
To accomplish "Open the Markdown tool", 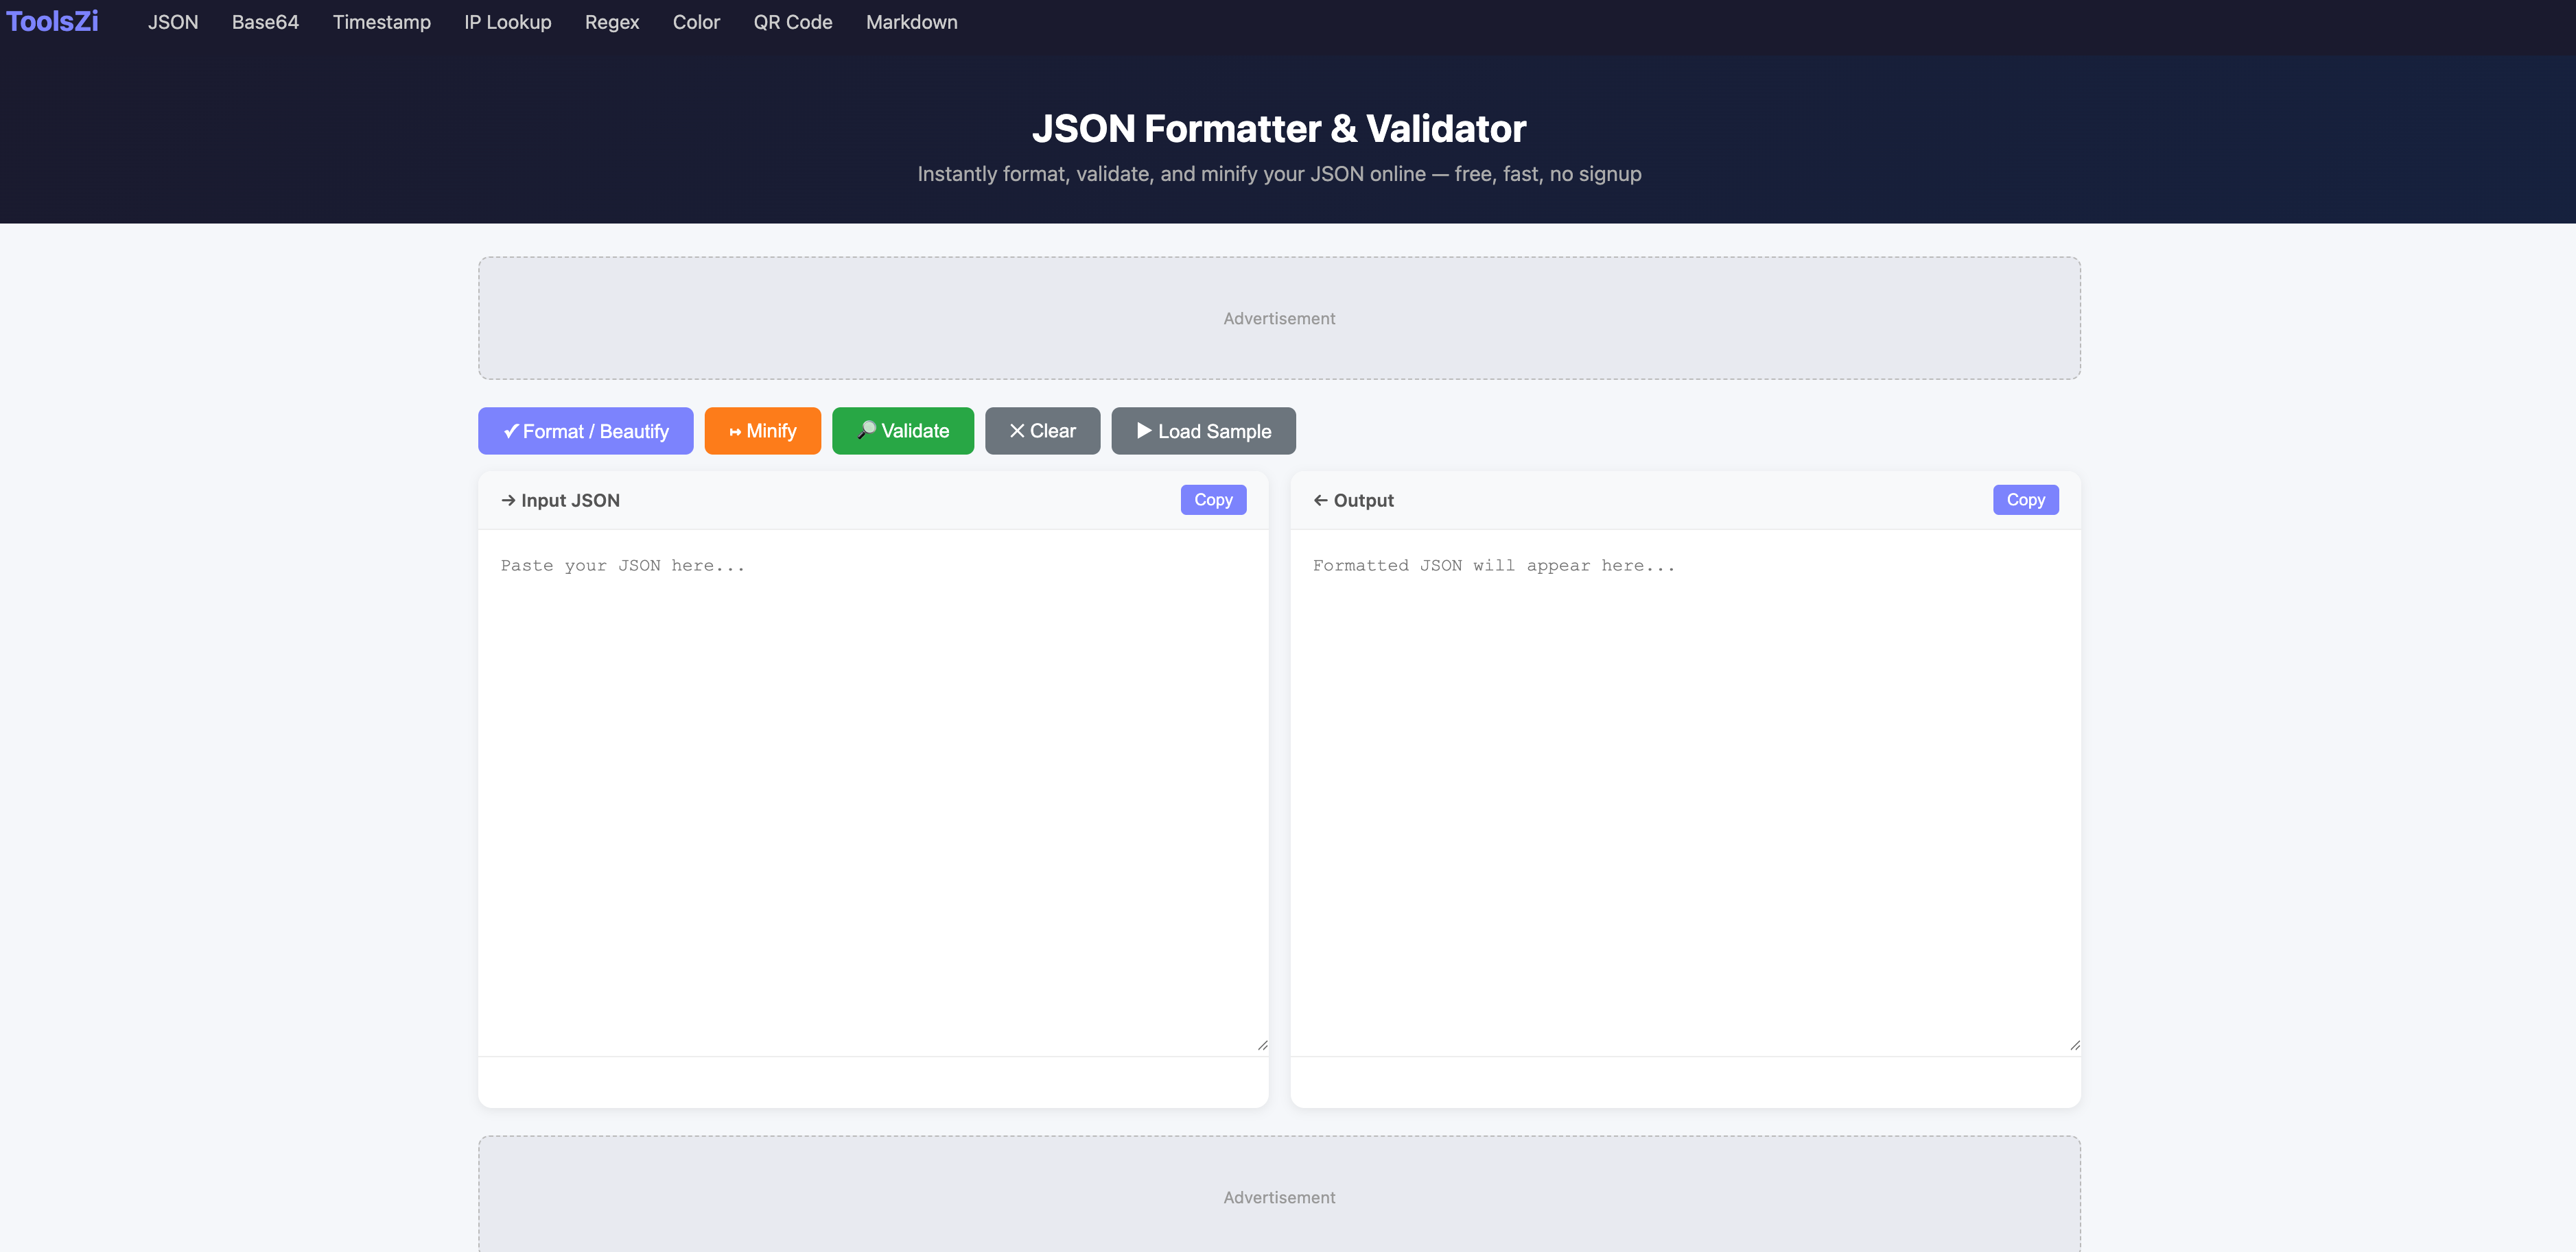I will coord(911,22).
